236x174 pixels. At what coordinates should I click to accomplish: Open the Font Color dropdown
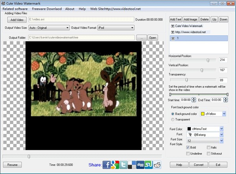click(x=221, y=128)
